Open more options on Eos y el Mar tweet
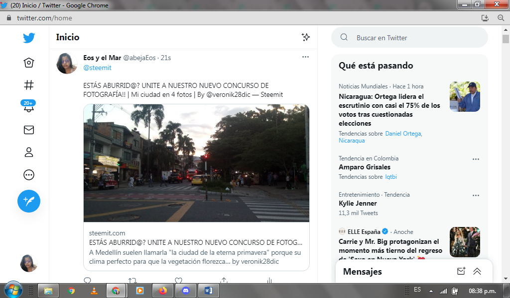Screen dimensions: 510x298 [x=305, y=57]
